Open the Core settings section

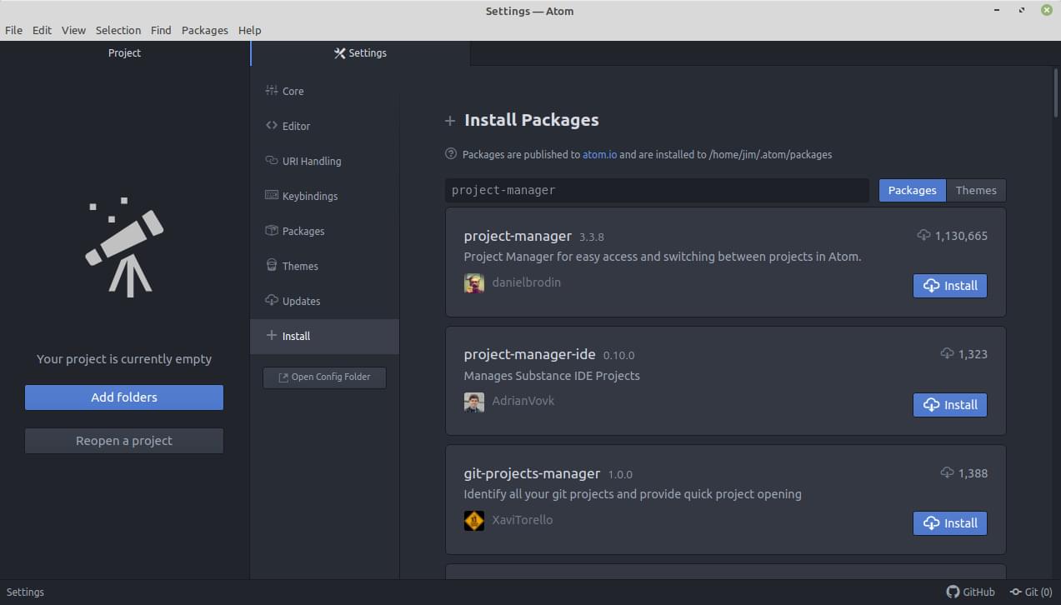point(293,91)
